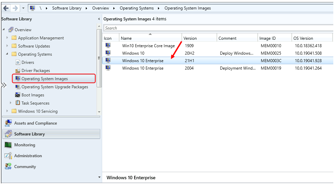The height and width of the screenshot is (184, 335).
Task: Expand the collapsed side pane chevrons
Action: [x=4, y=85]
